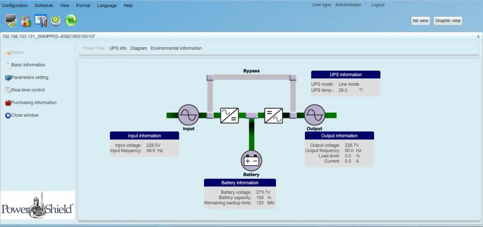483x227 pixels.
Task: Click the Input sine wave icon
Action: click(x=188, y=115)
